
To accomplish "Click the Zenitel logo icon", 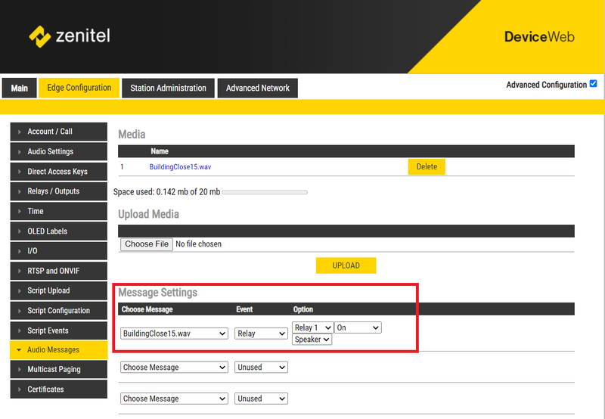I will click(x=39, y=36).
